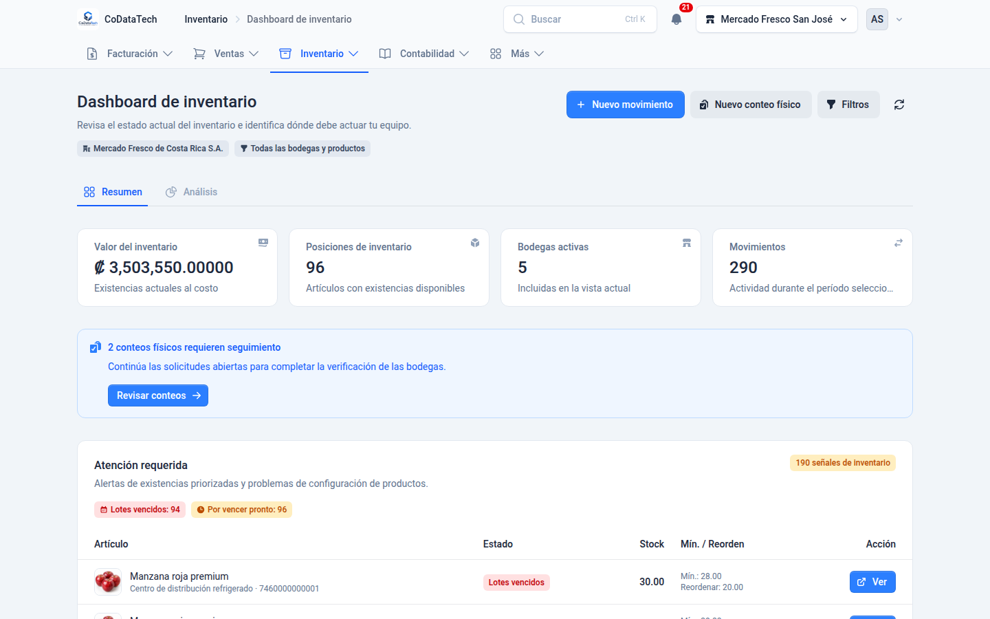
Task: Click the Mín. / Reorden column header
Action: point(712,544)
